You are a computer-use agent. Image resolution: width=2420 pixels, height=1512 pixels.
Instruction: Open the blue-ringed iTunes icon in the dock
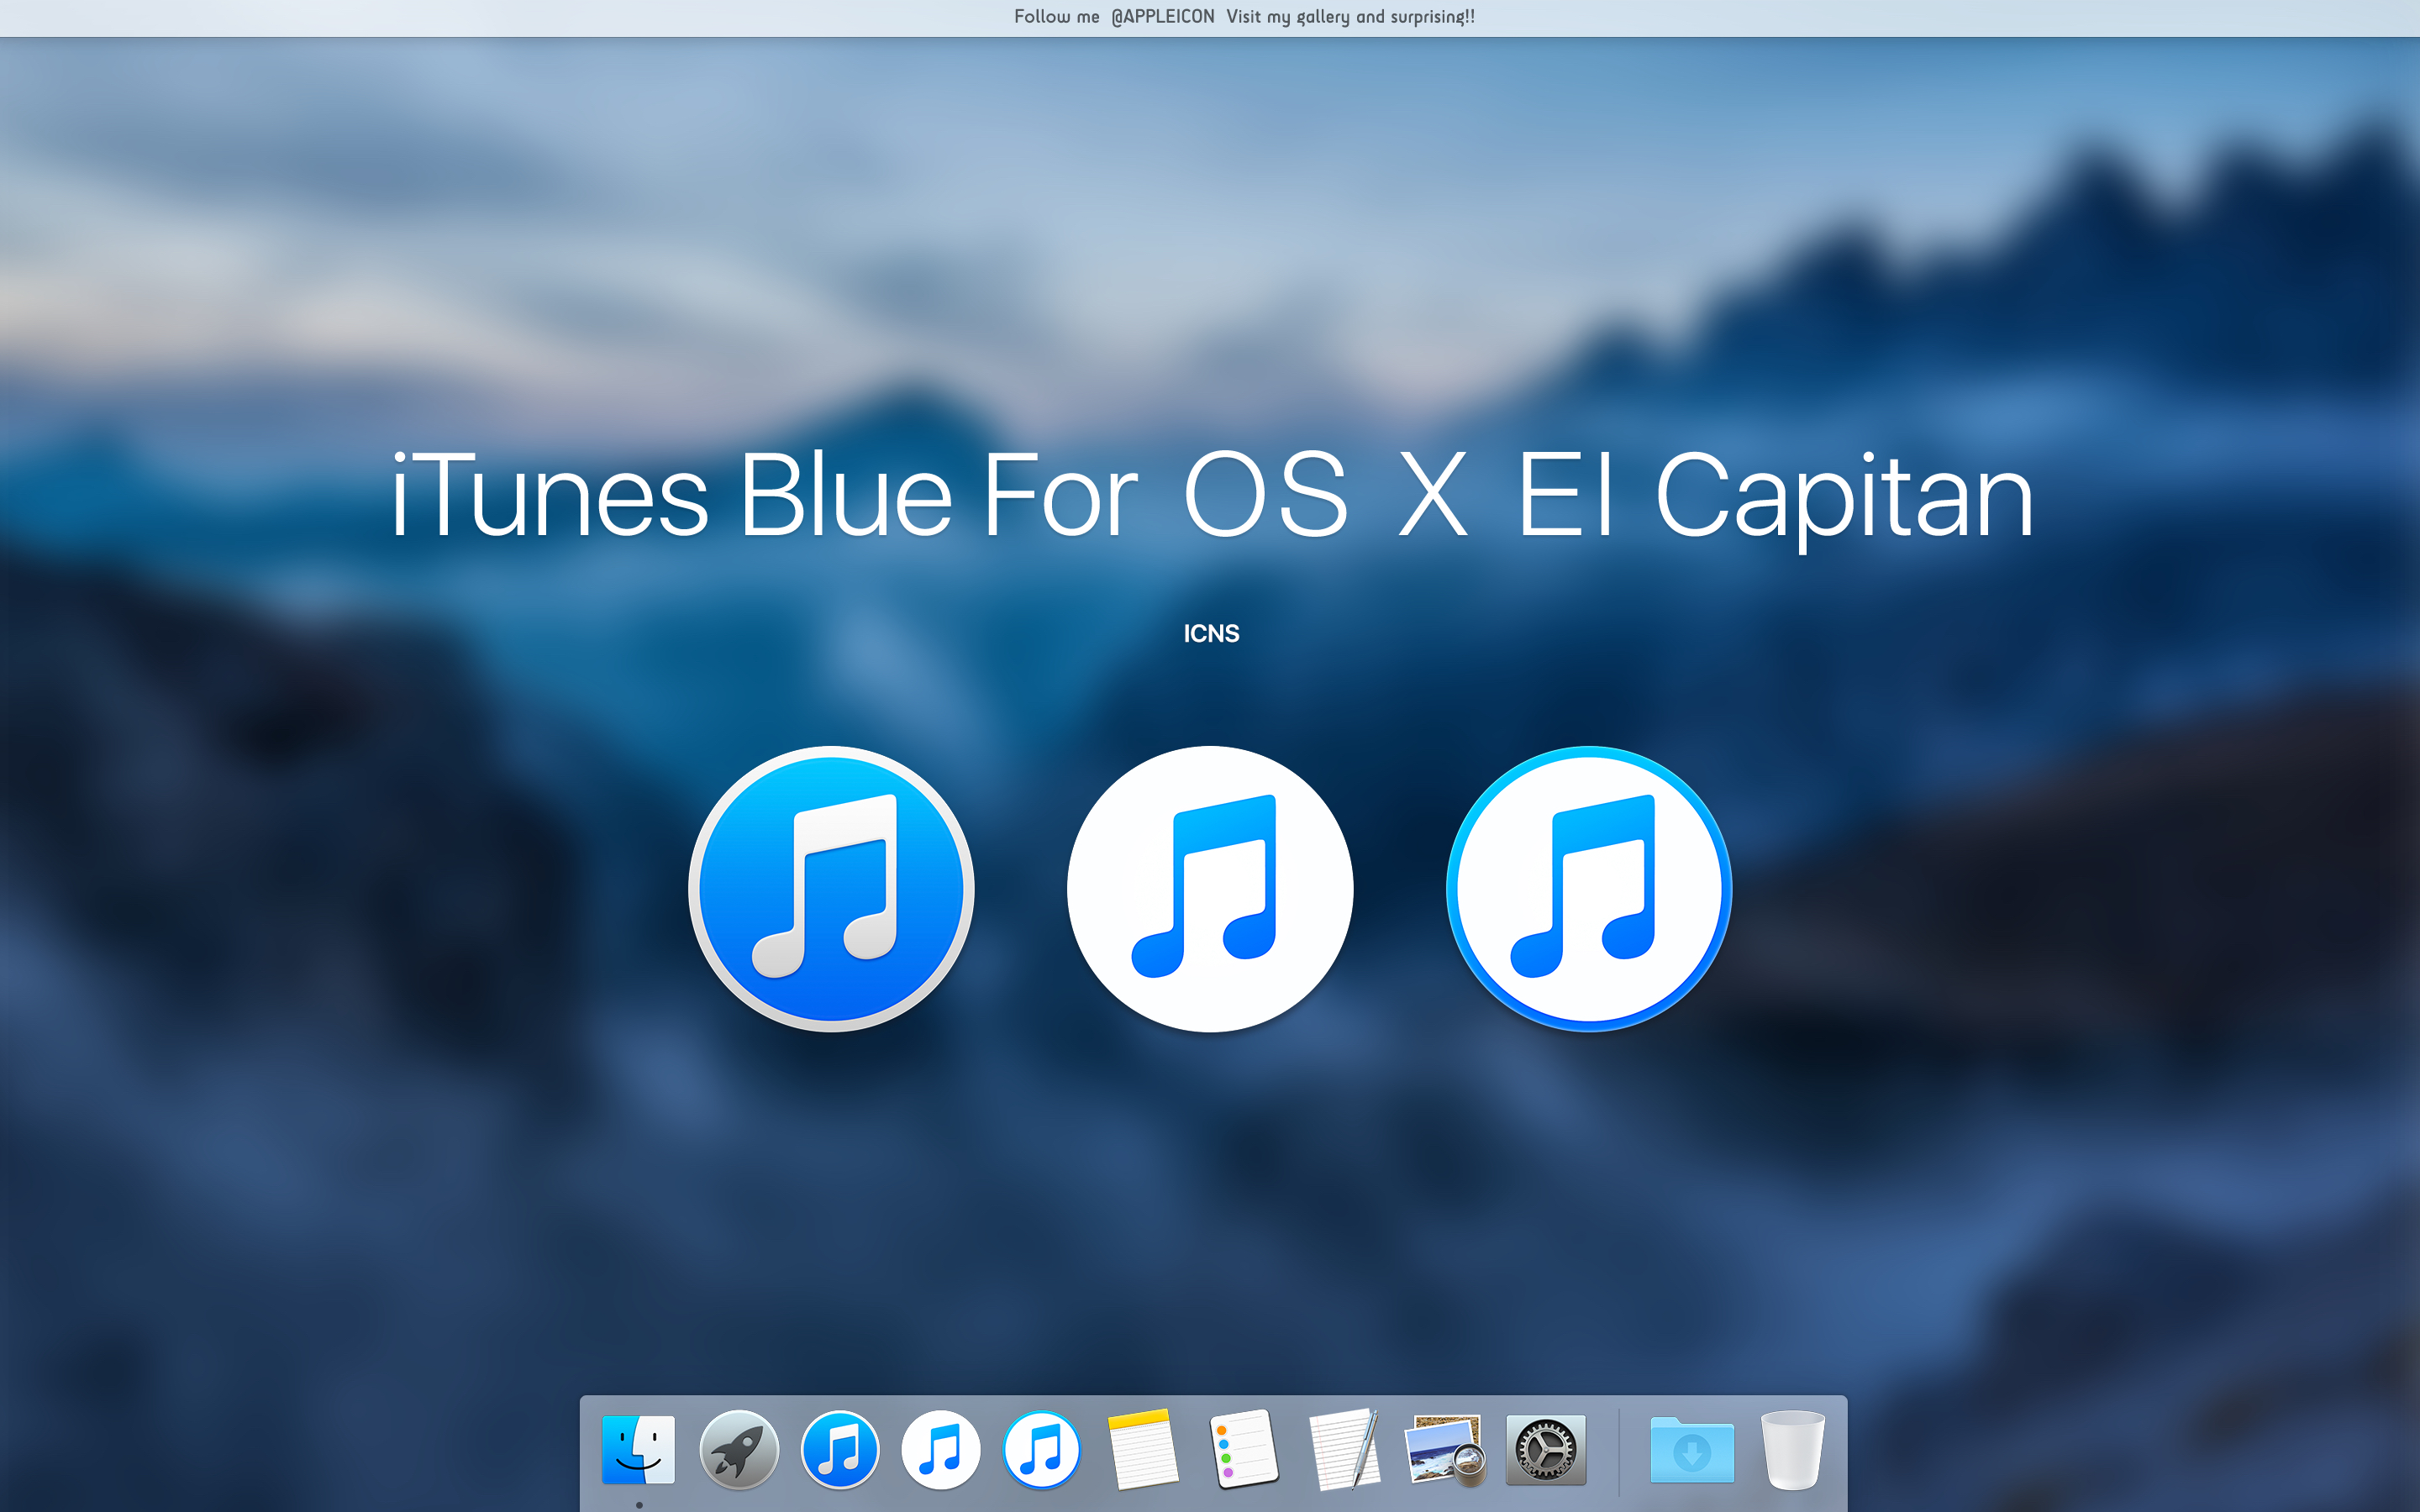point(1041,1449)
